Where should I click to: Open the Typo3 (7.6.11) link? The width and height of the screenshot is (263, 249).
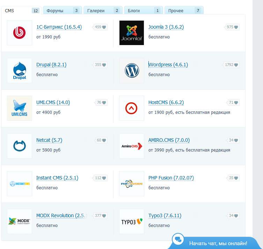click(x=165, y=215)
